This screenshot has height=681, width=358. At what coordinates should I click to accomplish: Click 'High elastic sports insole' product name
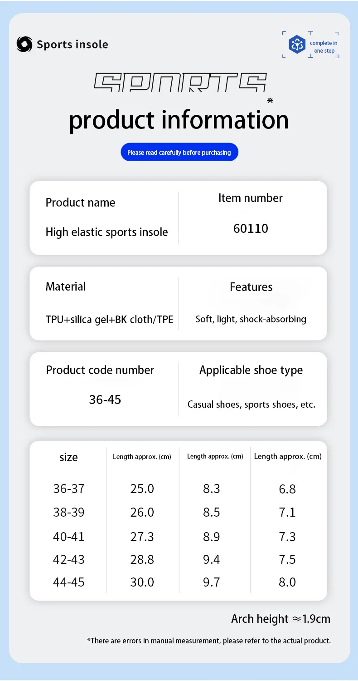coord(106,232)
